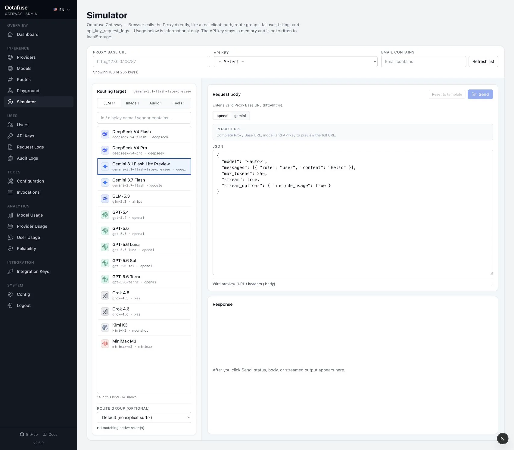Click the Config gear icon

click(x=10, y=294)
